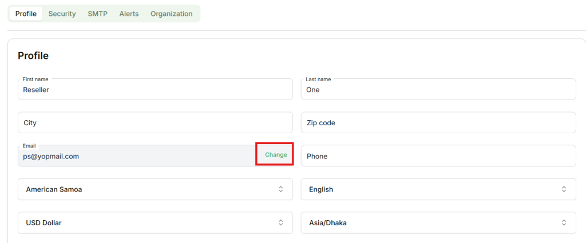The image size is (586, 243).
Task: Open the American Samoa country dropdown
Action: pyautogui.click(x=155, y=189)
